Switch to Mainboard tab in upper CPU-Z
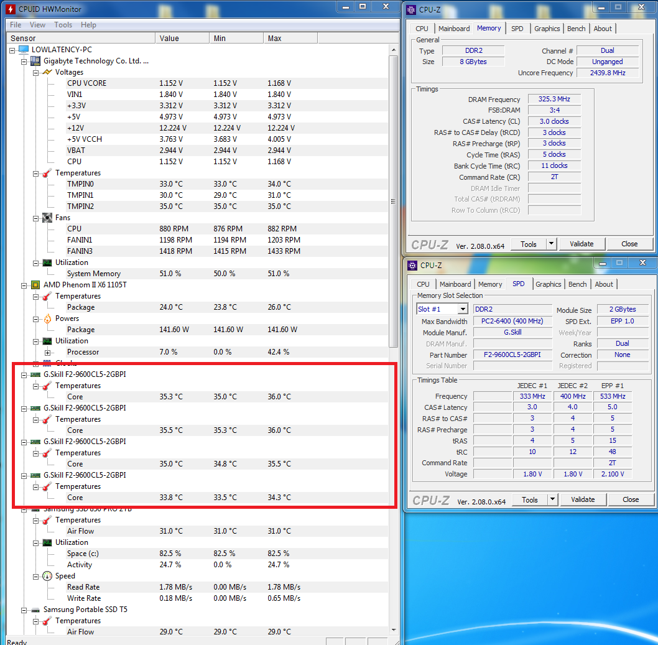Screen dimensions: 658x645 click(454, 29)
